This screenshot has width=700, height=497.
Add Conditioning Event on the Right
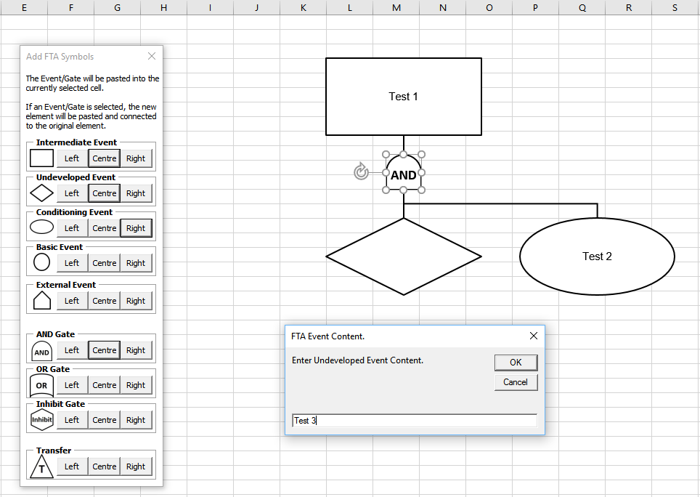[x=136, y=228]
